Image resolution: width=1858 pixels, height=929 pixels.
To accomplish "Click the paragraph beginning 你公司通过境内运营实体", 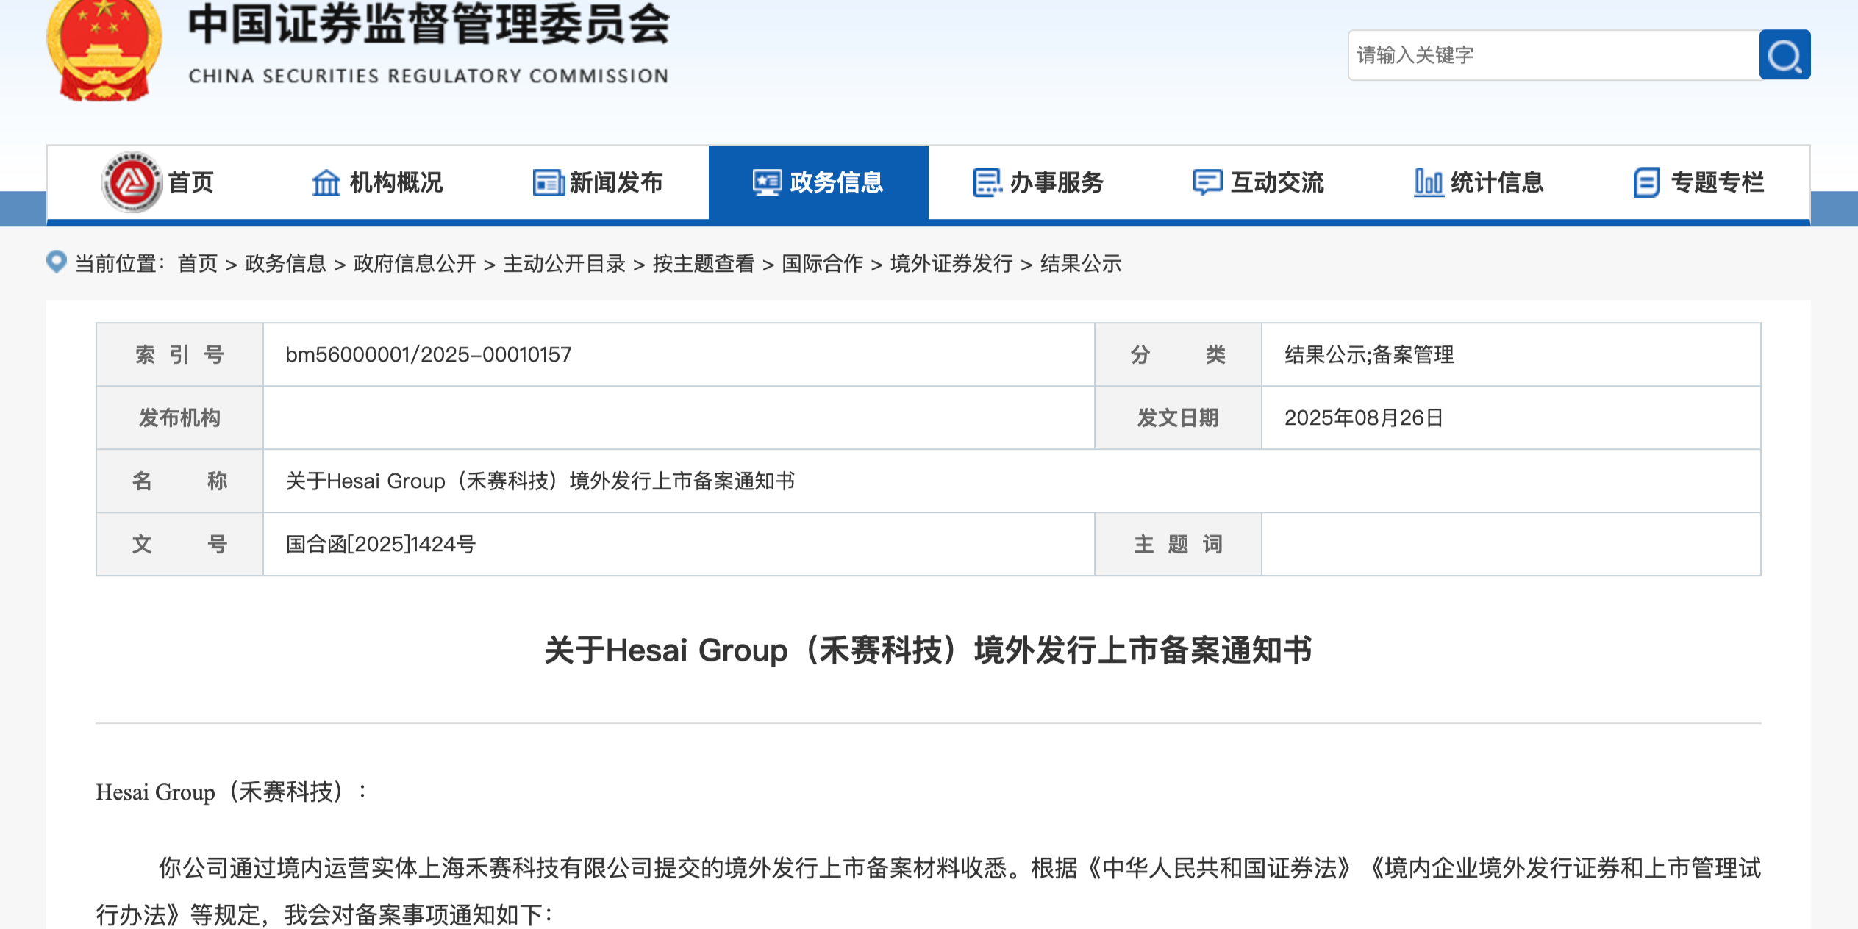I will coord(929,892).
